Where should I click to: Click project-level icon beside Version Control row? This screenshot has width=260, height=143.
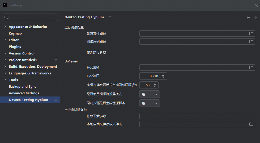pos(56,53)
